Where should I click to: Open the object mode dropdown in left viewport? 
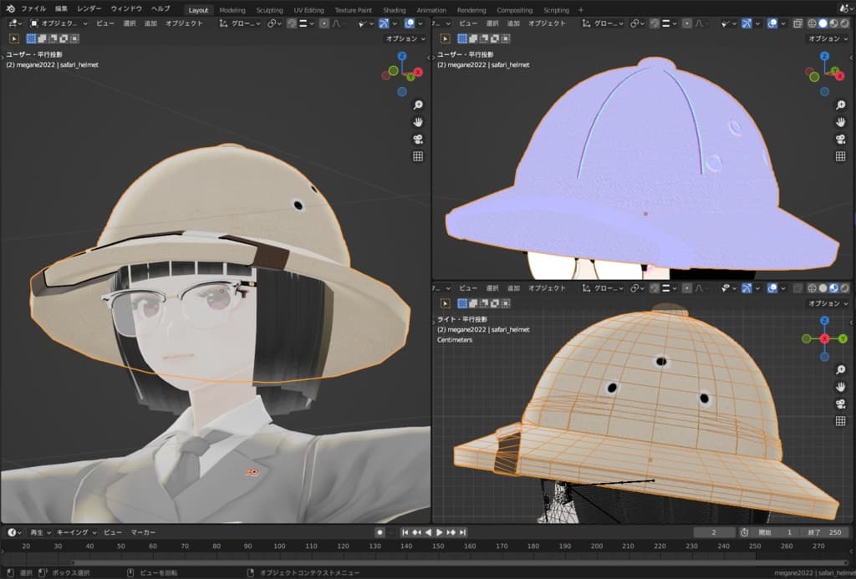[59, 23]
